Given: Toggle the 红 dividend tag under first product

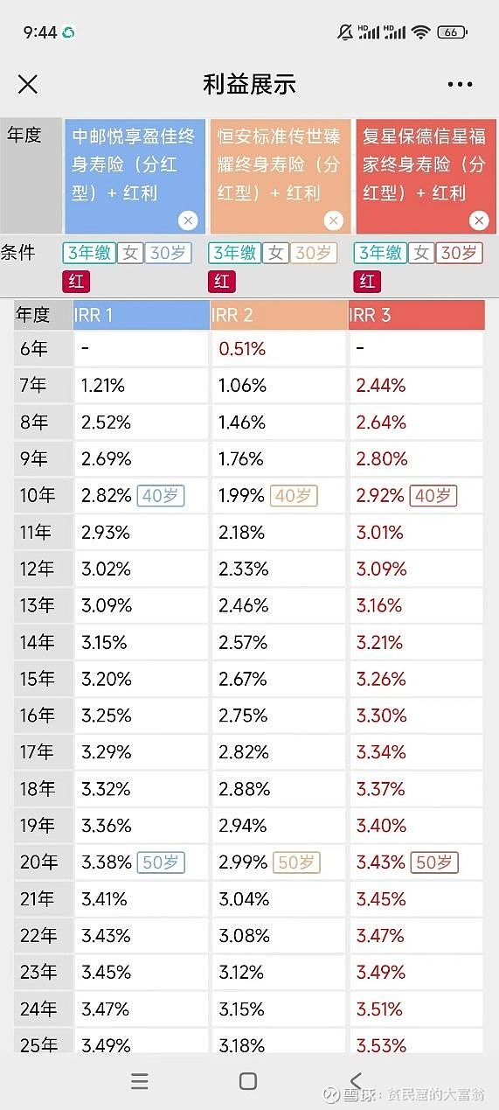Looking at the screenshot, I should [x=76, y=281].
